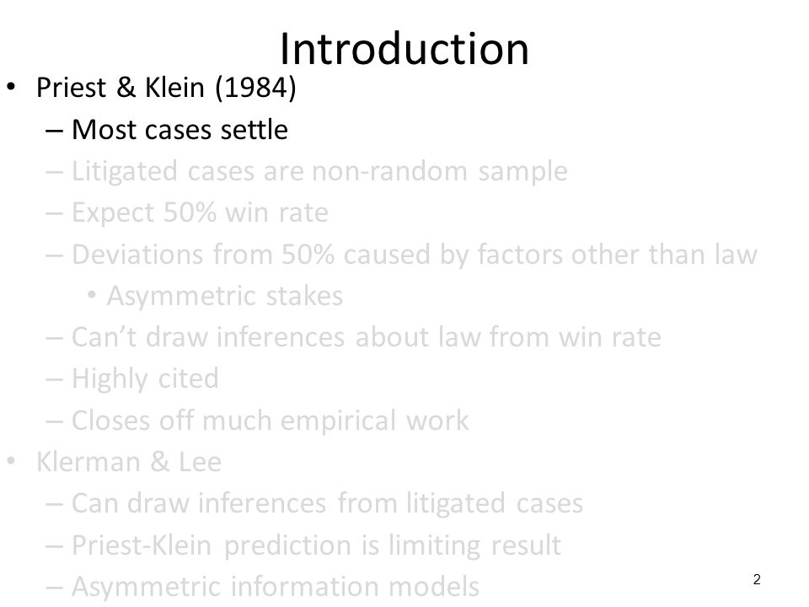Screen dimensions: 809x607
Task: Click the Most cases settle line
Action: click(x=179, y=130)
